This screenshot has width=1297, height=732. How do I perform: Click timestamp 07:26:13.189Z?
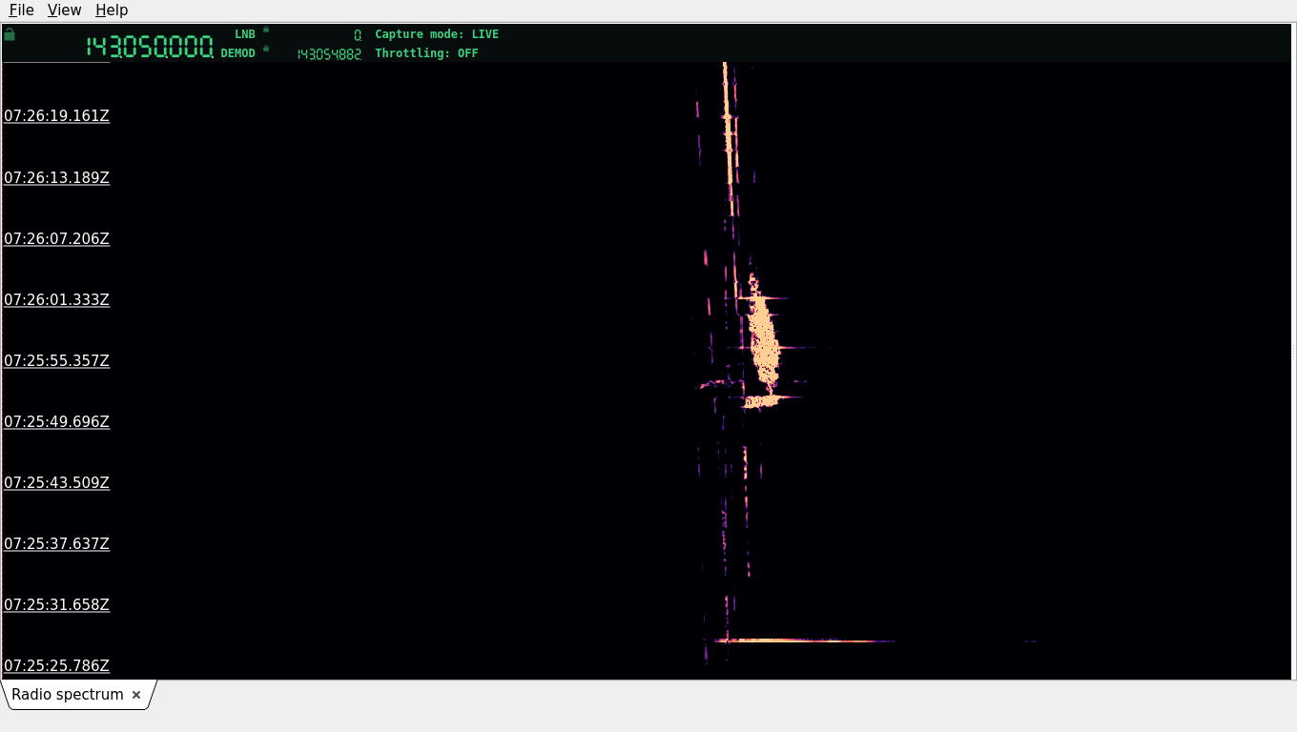pyautogui.click(x=56, y=177)
